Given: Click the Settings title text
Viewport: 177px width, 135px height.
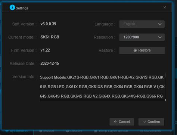Looking at the screenshot, I should tap(22, 8).
